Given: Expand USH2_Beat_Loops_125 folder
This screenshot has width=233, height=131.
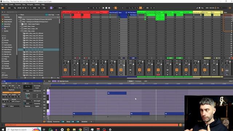Looking at the screenshot, I should (x=20, y=29).
